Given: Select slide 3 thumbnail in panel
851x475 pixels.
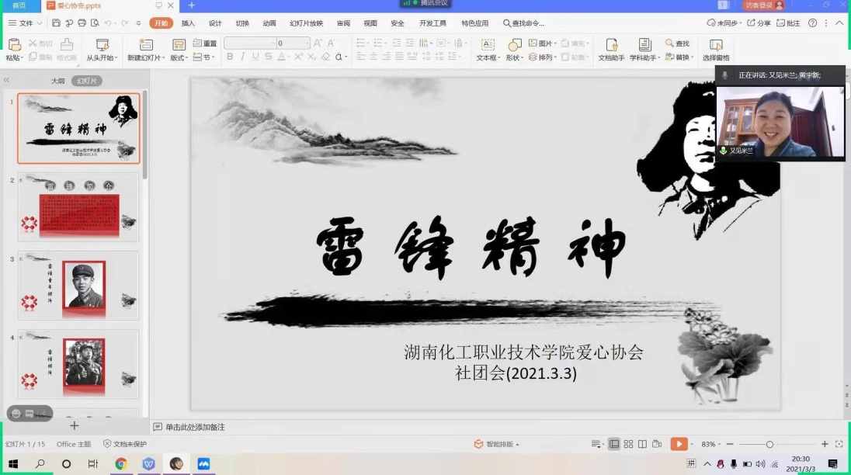Looking at the screenshot, I should (78, 285).
